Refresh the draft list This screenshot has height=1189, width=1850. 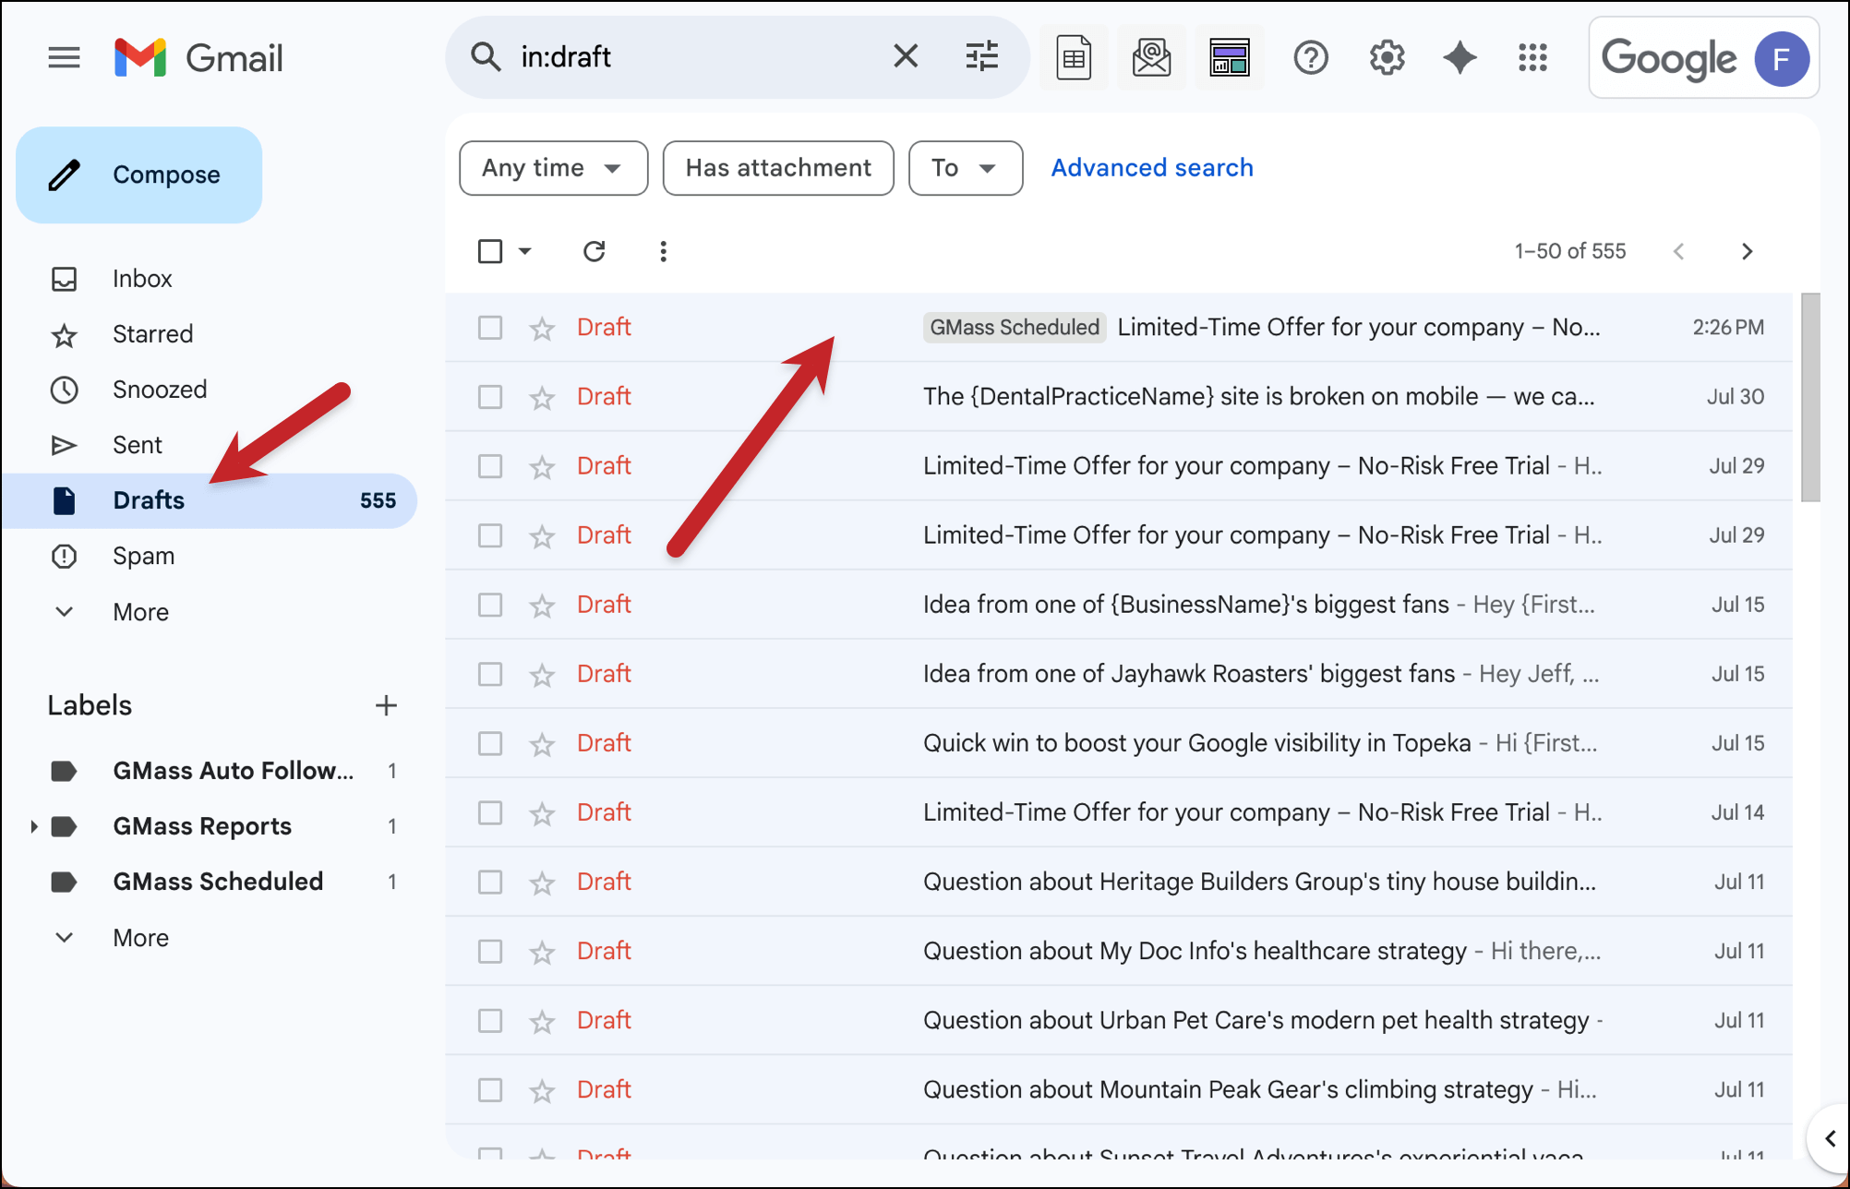click(x=594, y=251)
